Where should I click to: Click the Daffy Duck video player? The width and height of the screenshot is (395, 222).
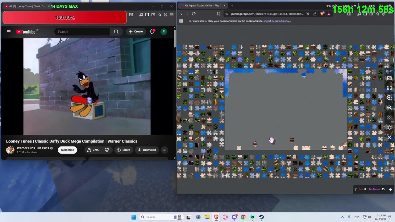pyautogui.click(x=87, y=86)
